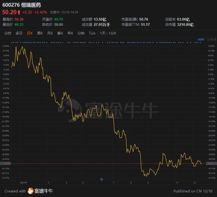Click the previous close value 50.00
The image size is (217, 197).
click(59, 24)
